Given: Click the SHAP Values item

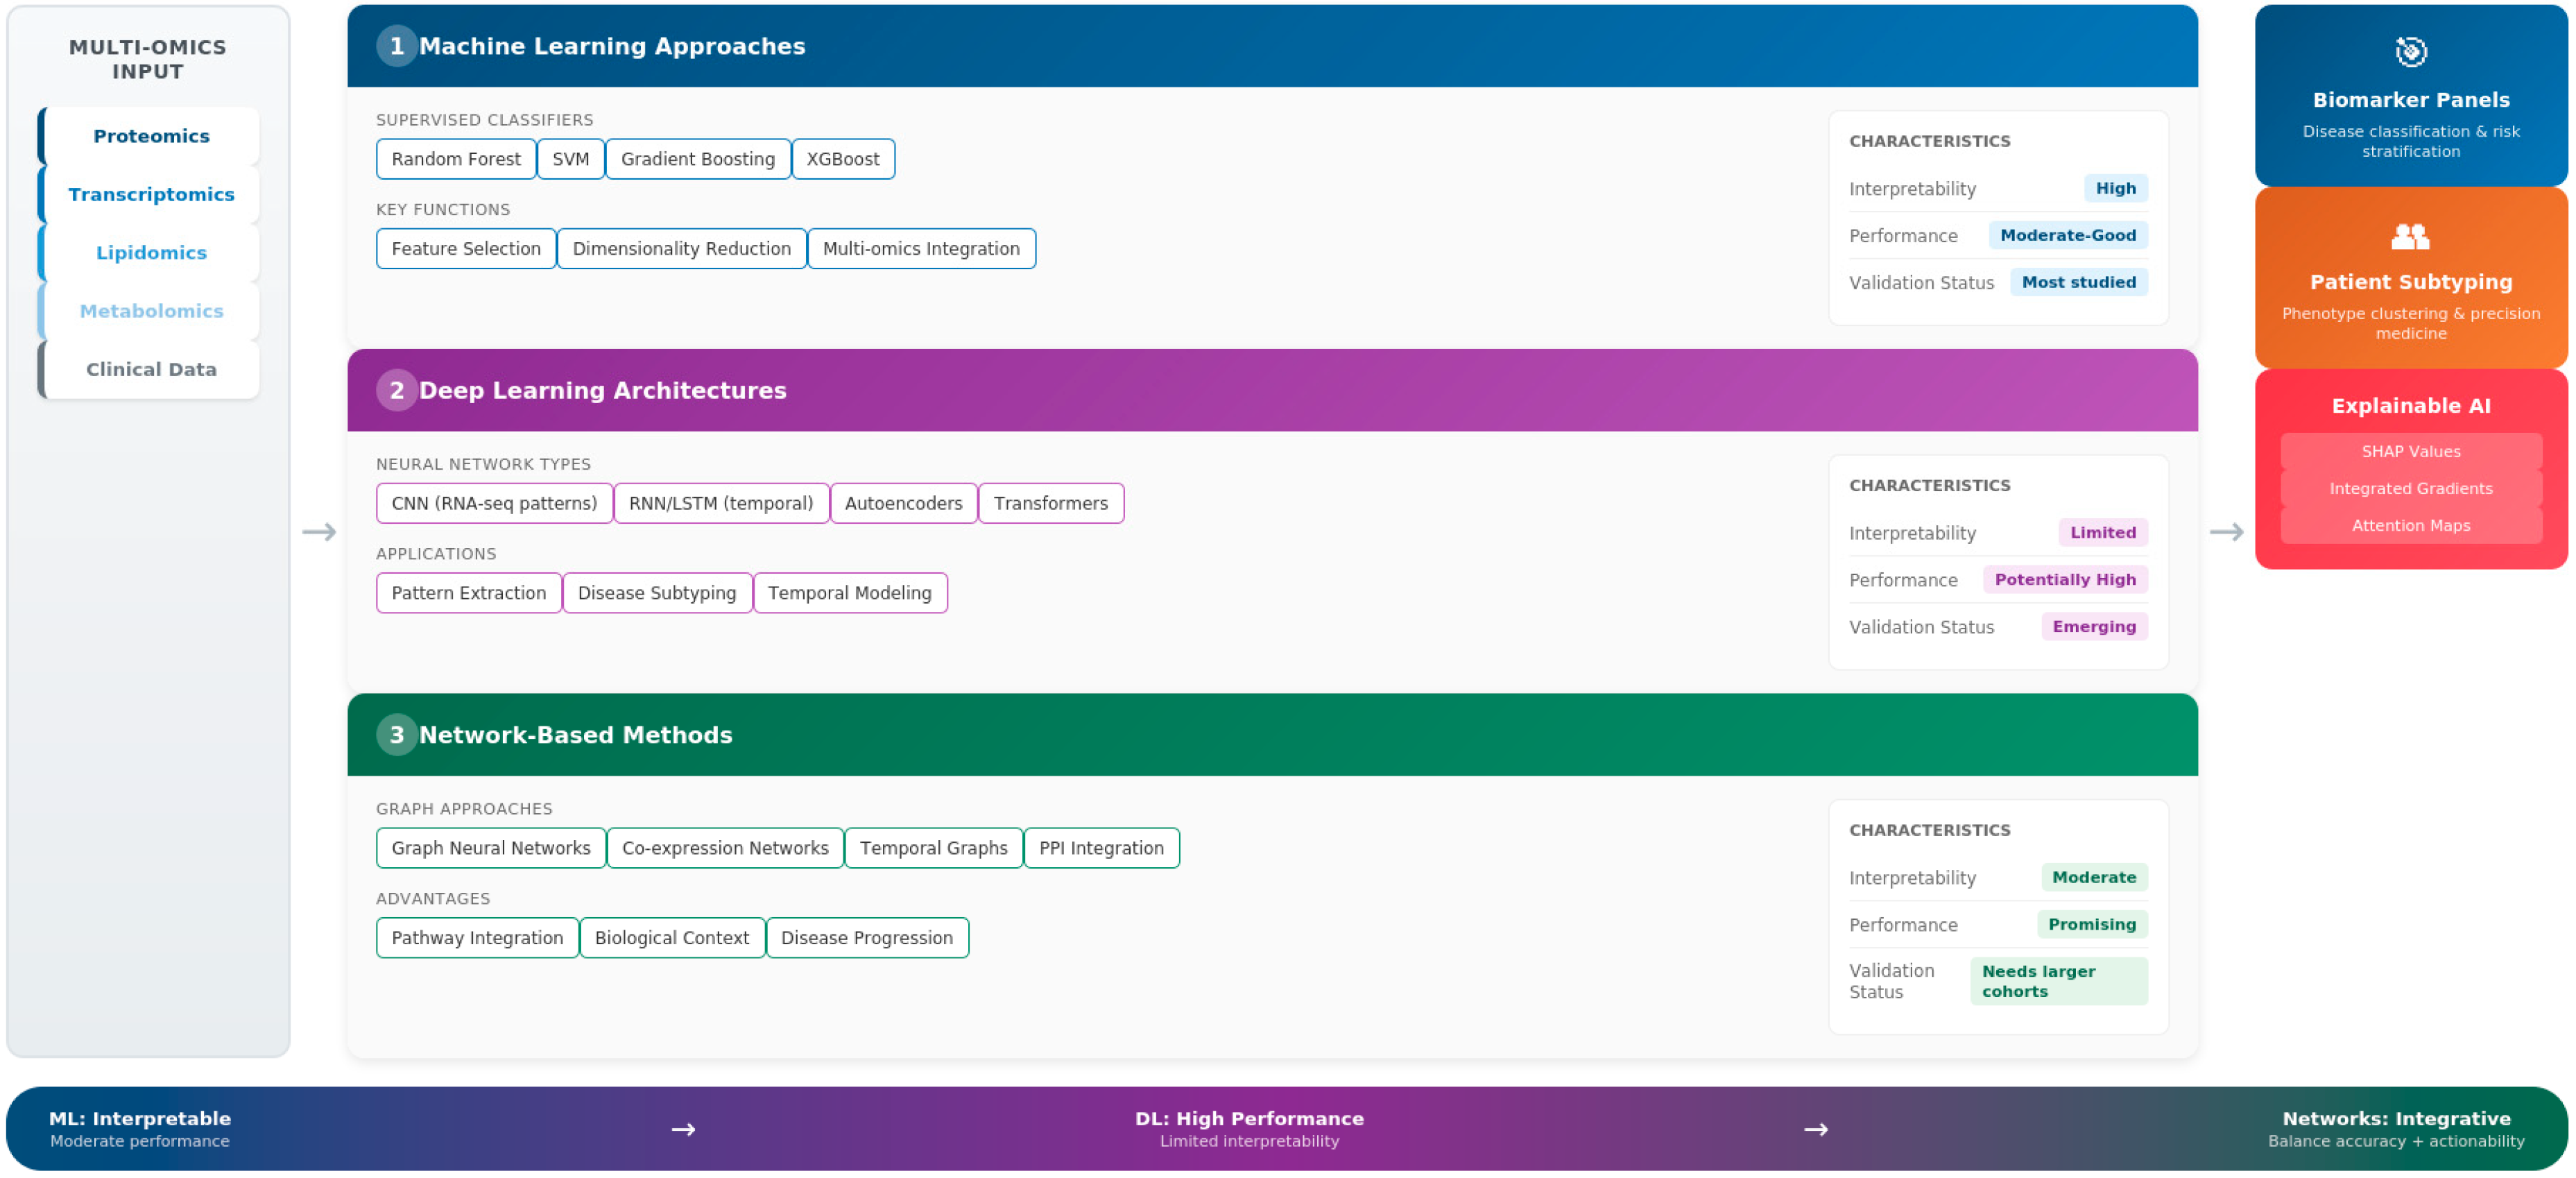Looking at the screenshot, I should coord(2411,452).
